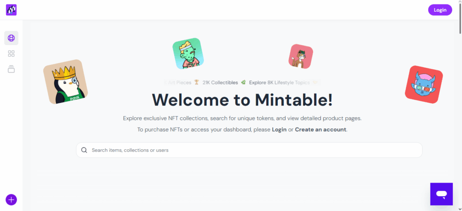
Task: Open the chat support widget
Action: [441, 194]
